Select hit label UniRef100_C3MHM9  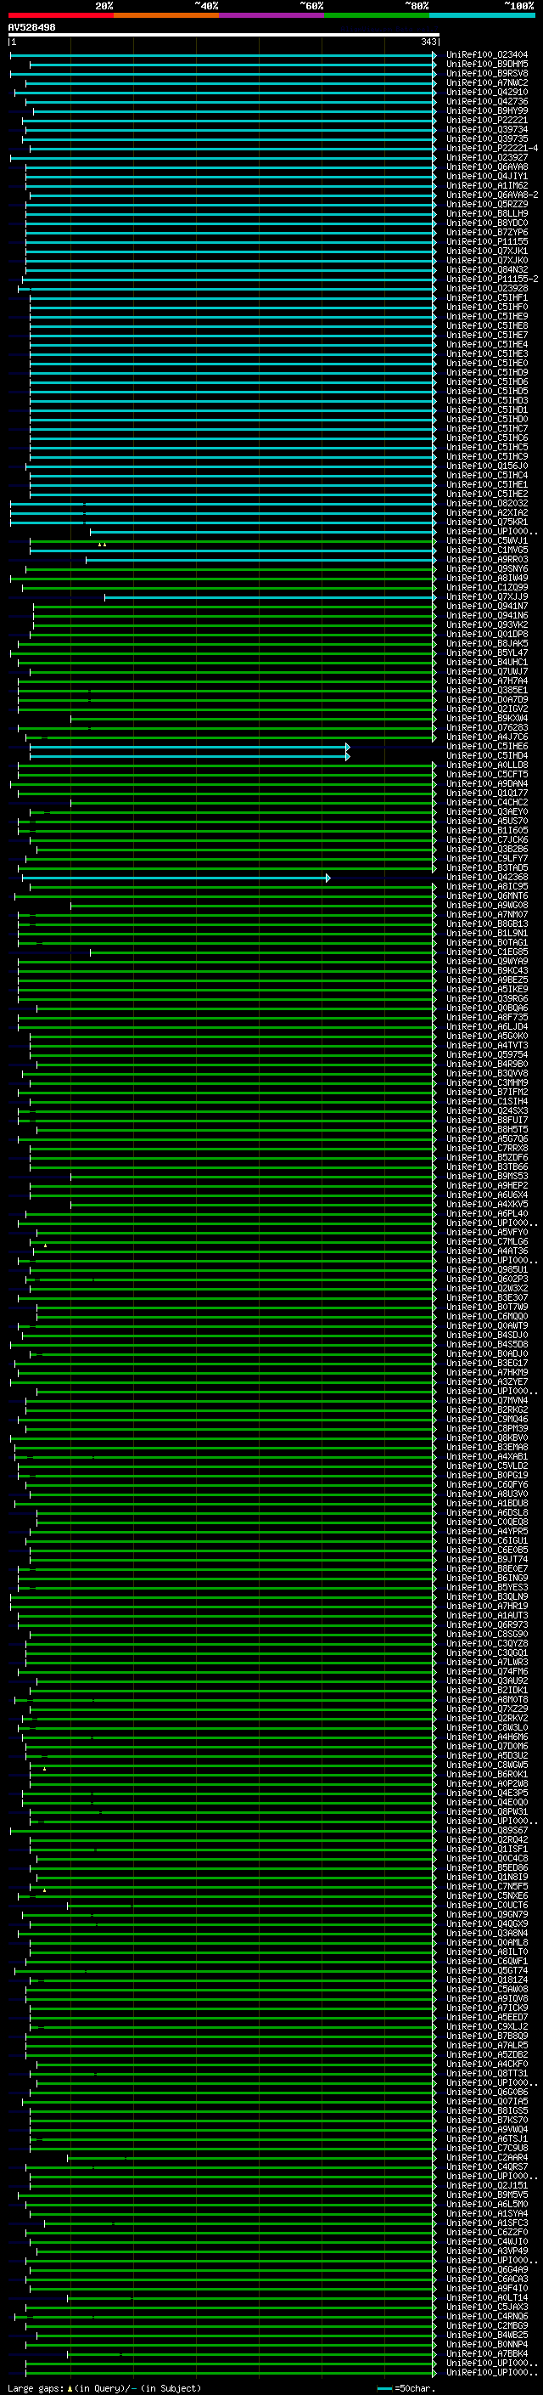487,1083
